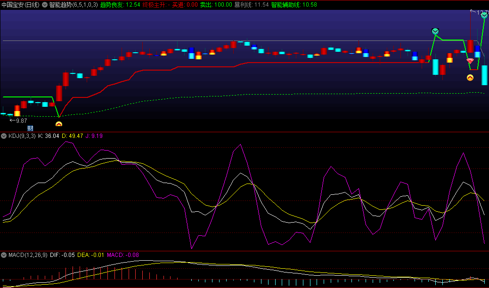Click the 9.87 lowest price label
The height and width of the screenshot is (288, 489).
click(21, 120)
